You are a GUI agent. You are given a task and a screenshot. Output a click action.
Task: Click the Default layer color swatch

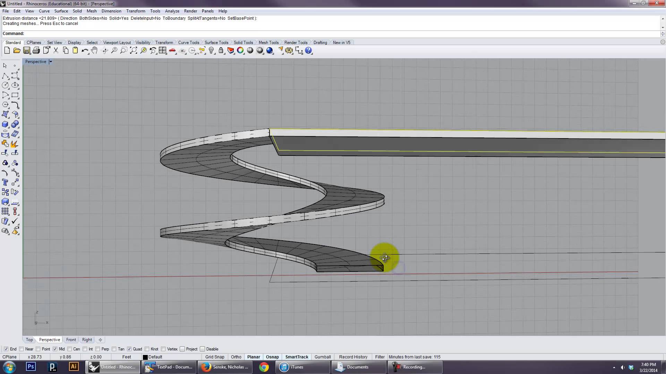pos(145,357)
